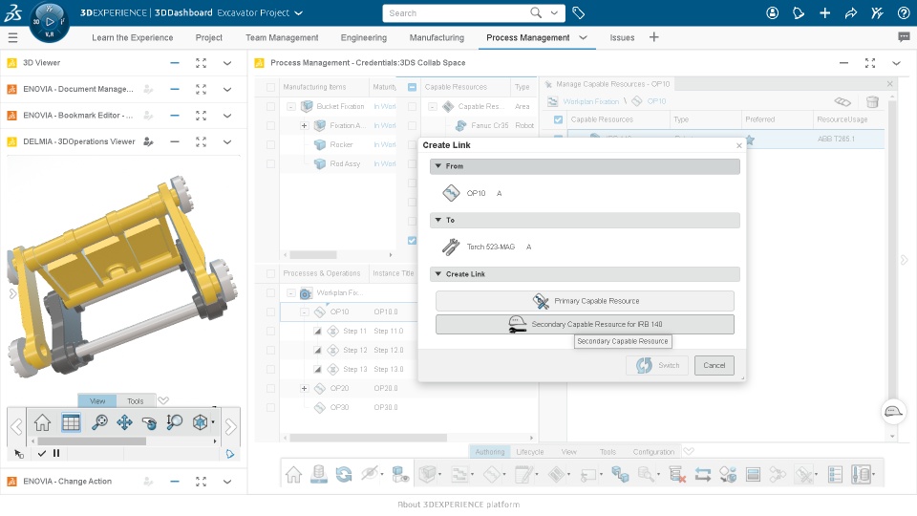Click the Processes & Operations horizontal scrollbar
The image size is (917, 516).
coord(369,438)
